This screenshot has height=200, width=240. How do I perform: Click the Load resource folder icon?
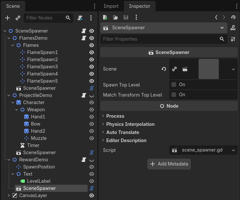click(115, 17)
